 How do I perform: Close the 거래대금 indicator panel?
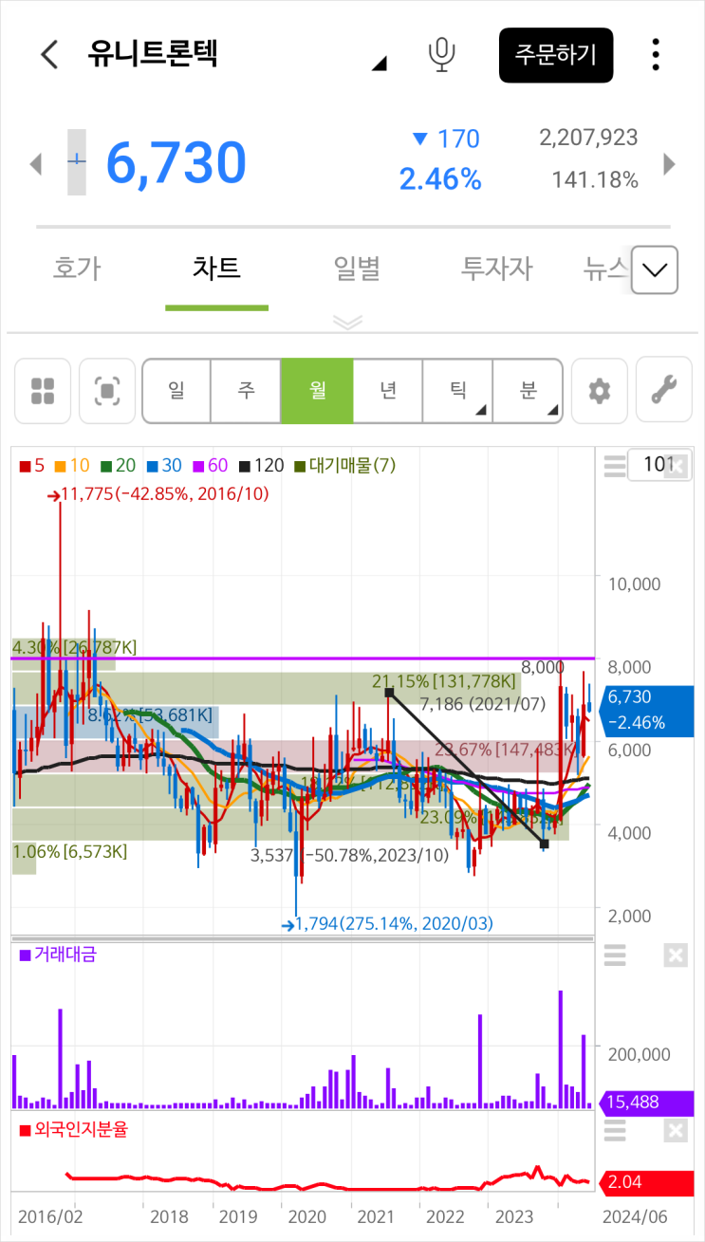pos(676,955)
